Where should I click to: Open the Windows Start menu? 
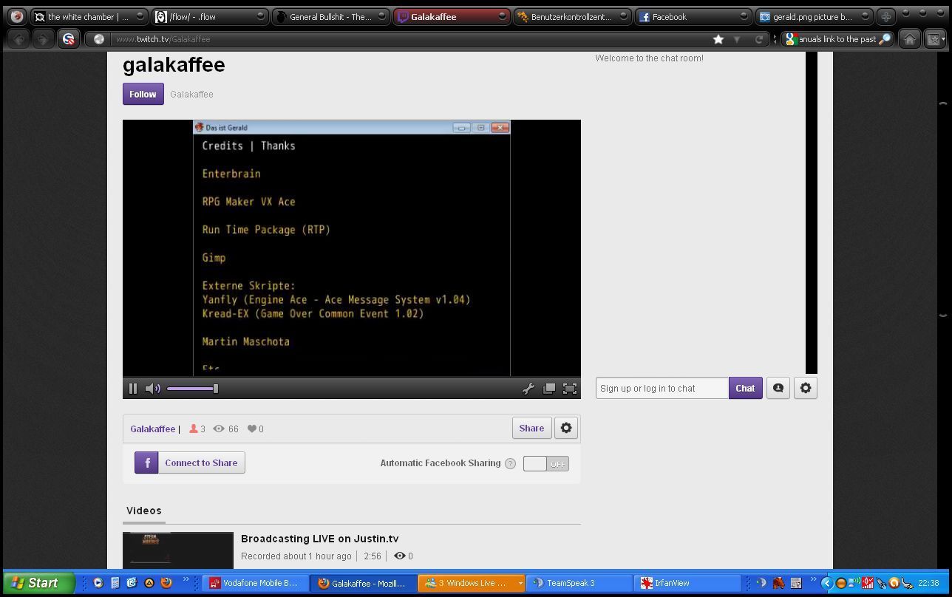point(39,583)
